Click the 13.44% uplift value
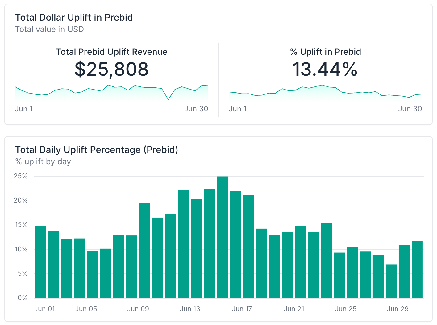437x325 pixels. click(x=325, y=69)
